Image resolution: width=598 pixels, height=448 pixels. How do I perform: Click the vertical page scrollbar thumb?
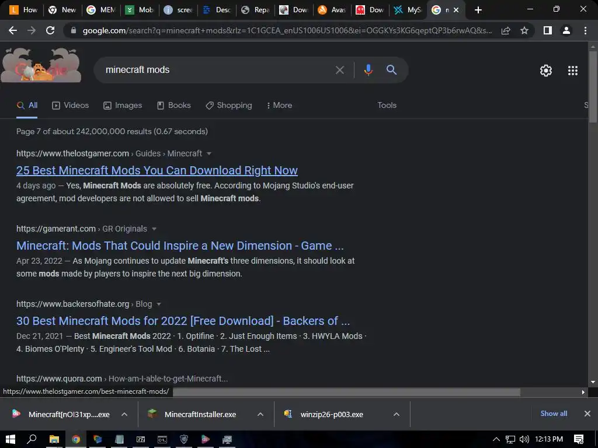click(x=593, y=87)
